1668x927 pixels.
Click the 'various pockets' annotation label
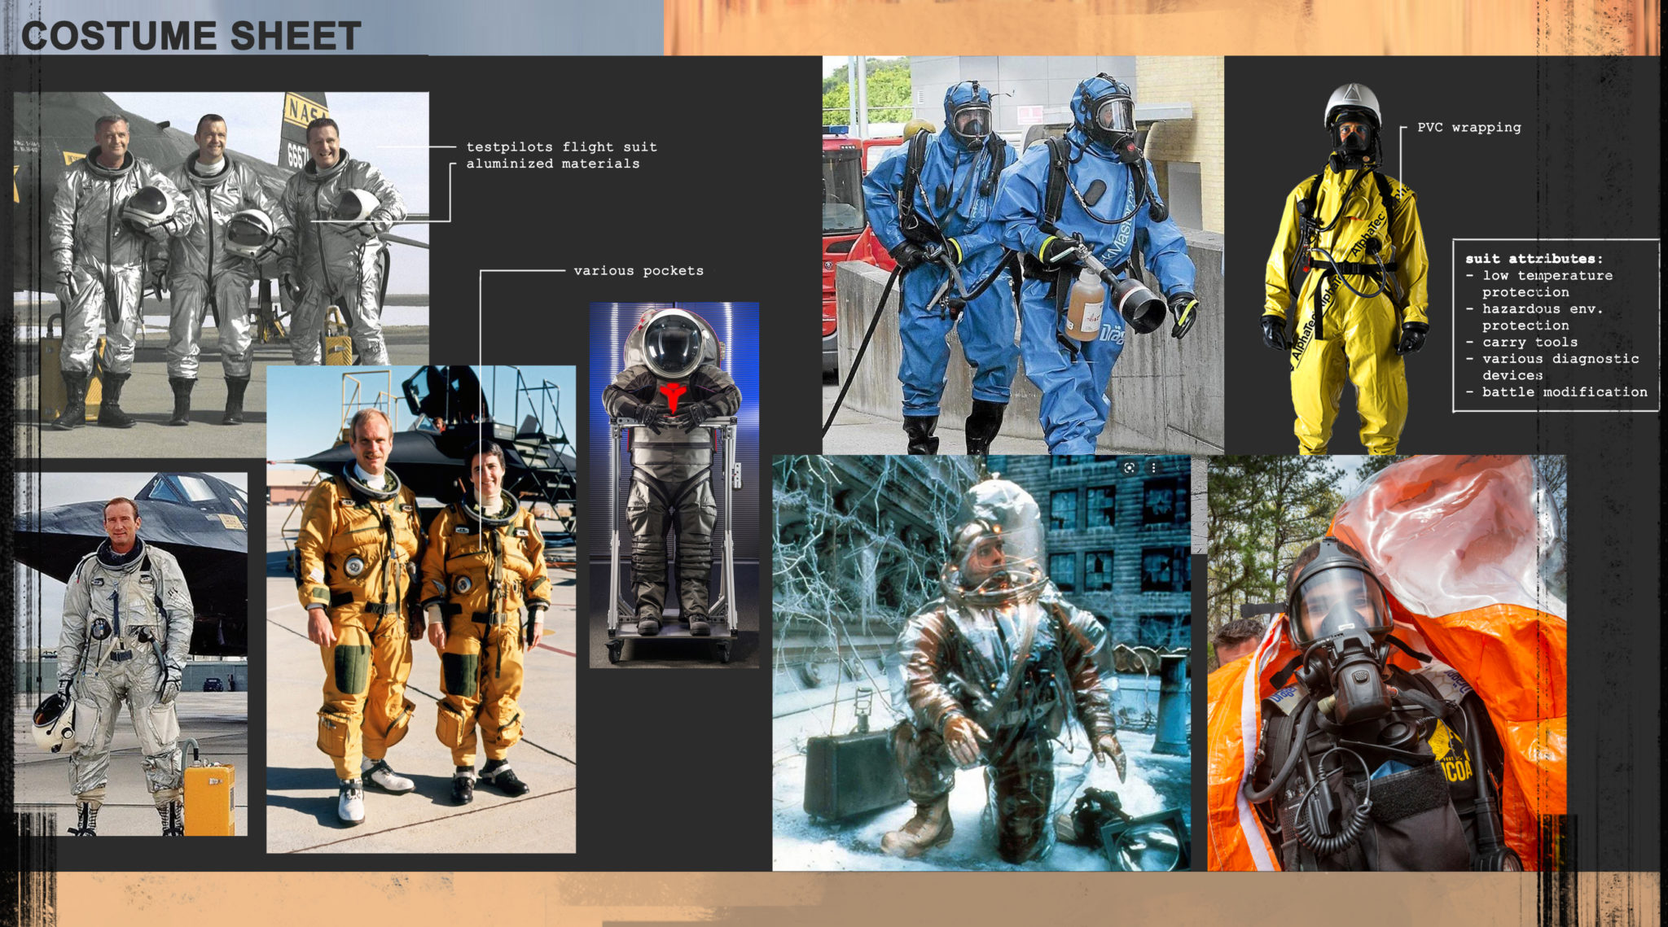(639, 270)
